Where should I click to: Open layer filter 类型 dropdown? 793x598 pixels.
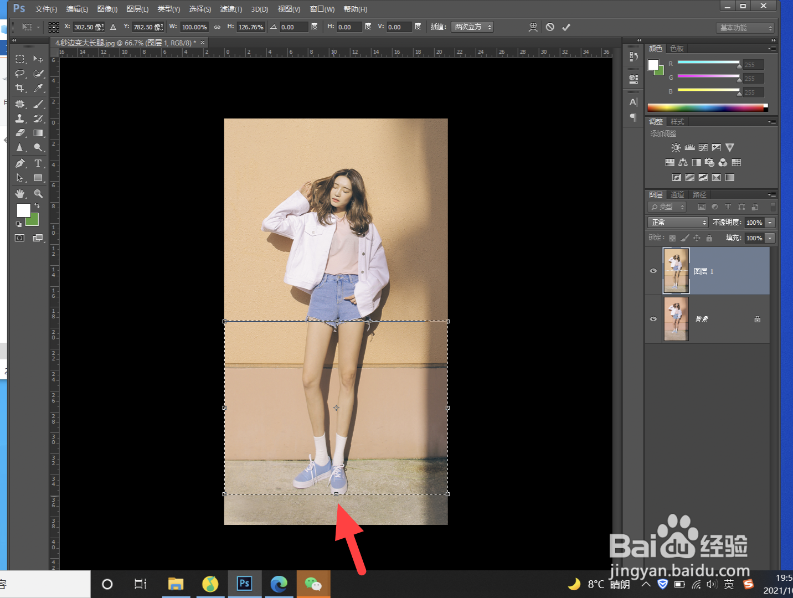click(667, 207)
